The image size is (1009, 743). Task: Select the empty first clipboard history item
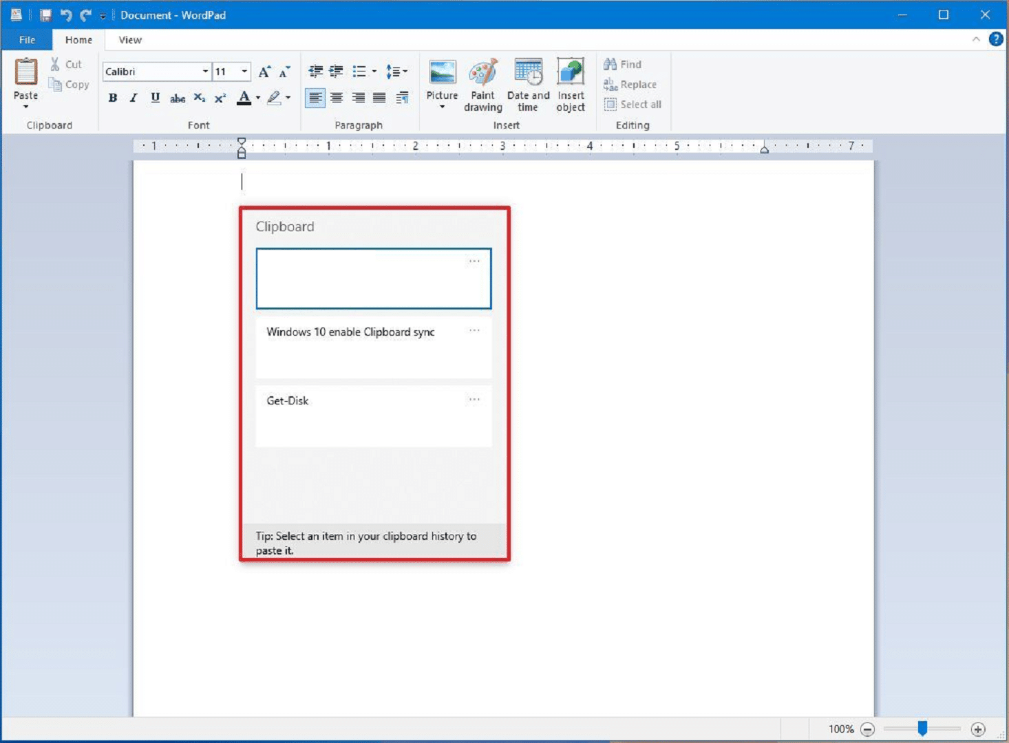(374, 279)
